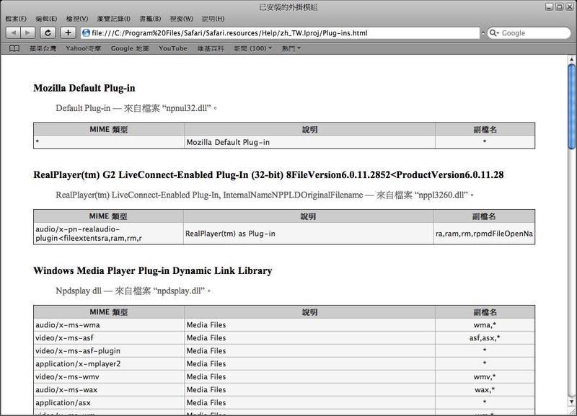Viewport: 577px width, 416px height.
Task: Click the Mozilla Default Plug-in heading
Action: pos(84,88)
